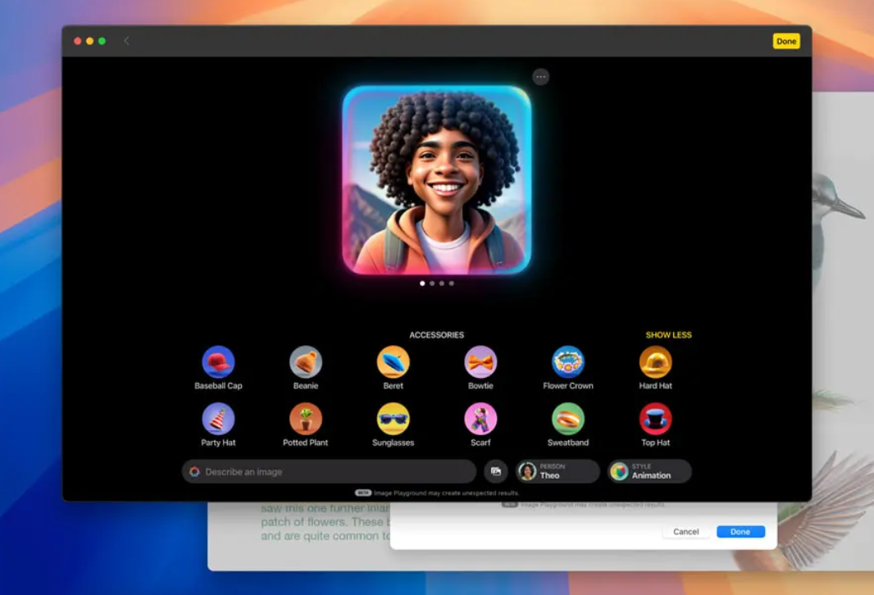Image resolution: width=874 pixels, height=595 pixels.
Task: Choose the Beret accessory icon
Action: click(x=393, y=362)
